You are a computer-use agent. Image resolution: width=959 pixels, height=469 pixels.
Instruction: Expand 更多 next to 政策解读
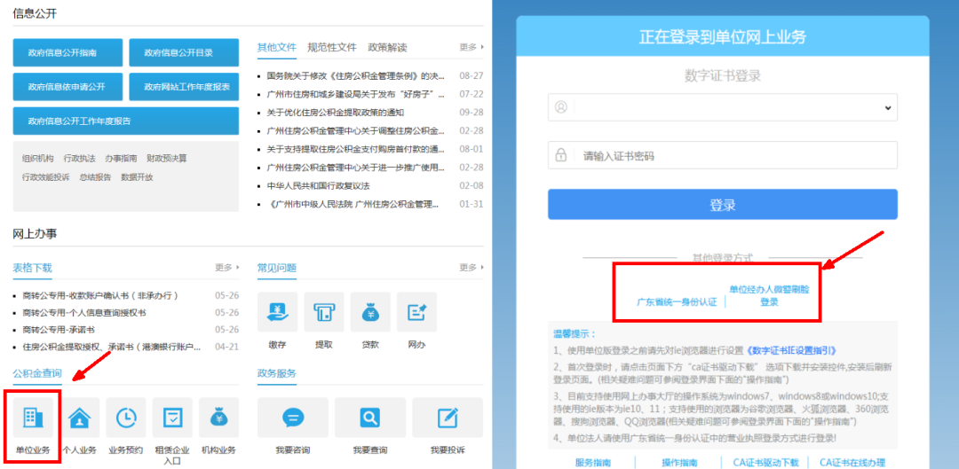pyautogui.click(x=472, y=47)
